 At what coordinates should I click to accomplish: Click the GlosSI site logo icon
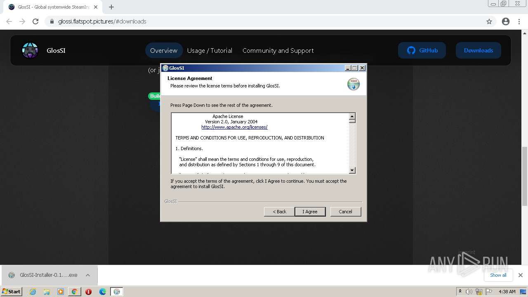point(30,50)
